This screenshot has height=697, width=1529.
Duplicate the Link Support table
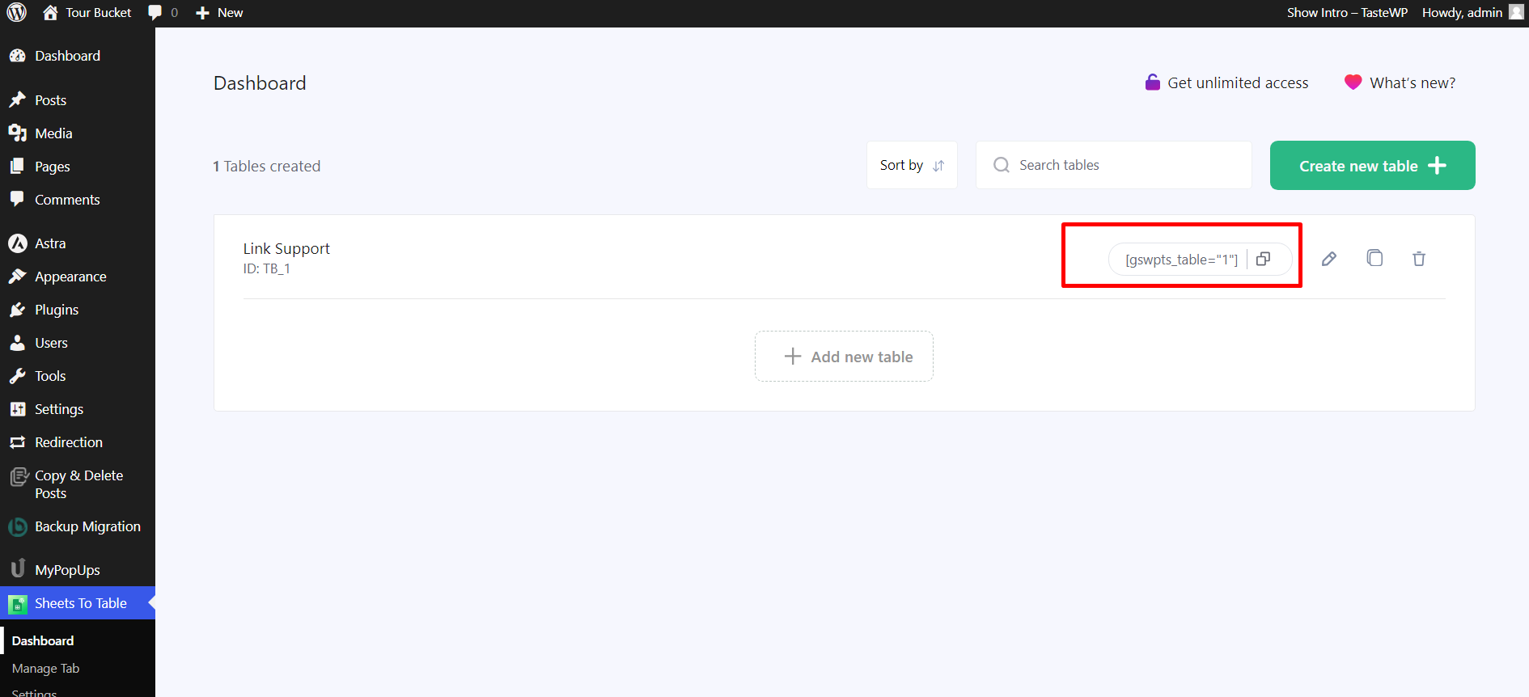[1374, 258]
